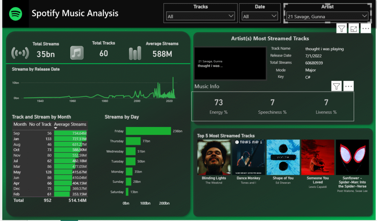Select the Dec row in month table

[x=50, y=189]
